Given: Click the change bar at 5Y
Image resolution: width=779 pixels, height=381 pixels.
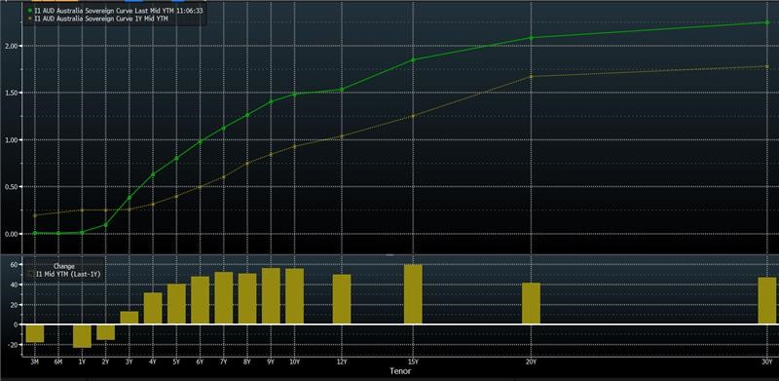Looking at the screenshot, I should 176,304.
